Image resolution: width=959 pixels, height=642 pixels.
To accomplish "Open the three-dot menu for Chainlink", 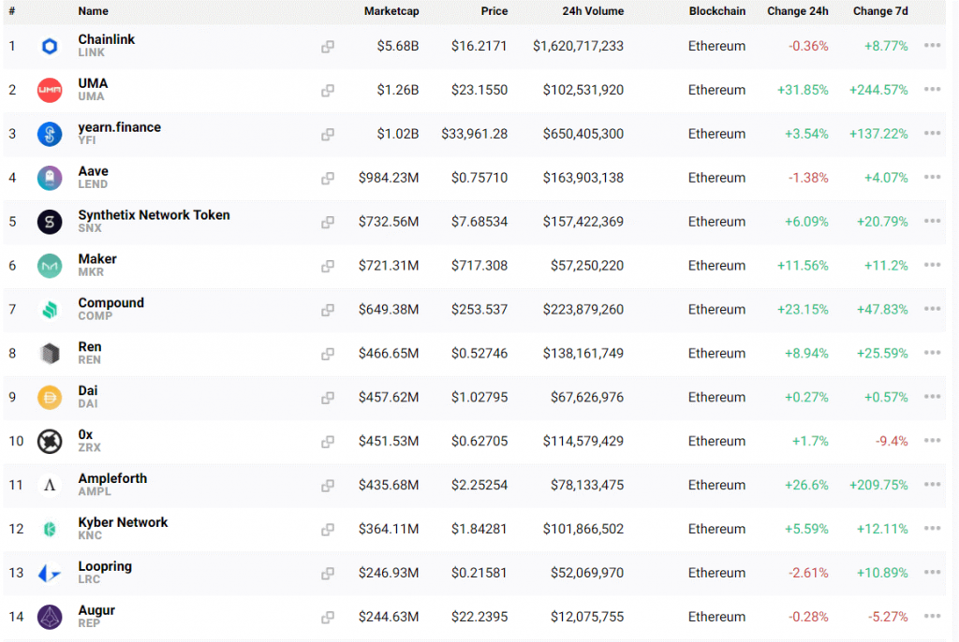I will [932, 46].
